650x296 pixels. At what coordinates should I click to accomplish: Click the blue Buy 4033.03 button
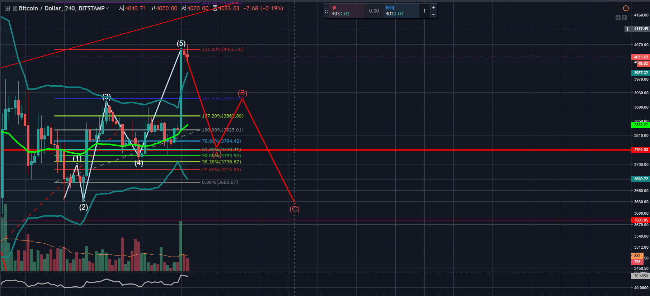401,11
